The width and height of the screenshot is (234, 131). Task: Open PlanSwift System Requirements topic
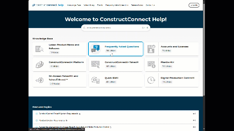pyautogui.click(x=52, y=120)
